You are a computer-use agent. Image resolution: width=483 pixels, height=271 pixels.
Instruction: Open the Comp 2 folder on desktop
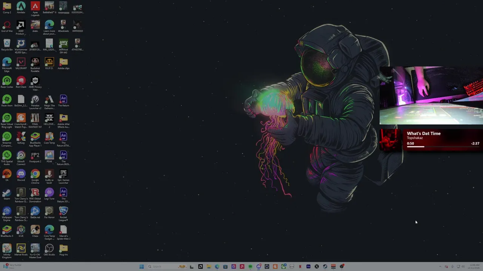7,8
